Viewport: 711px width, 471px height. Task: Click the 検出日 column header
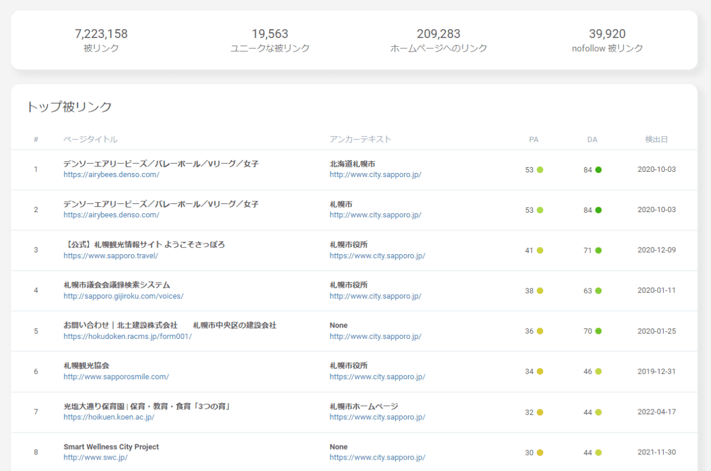point(656,140)
